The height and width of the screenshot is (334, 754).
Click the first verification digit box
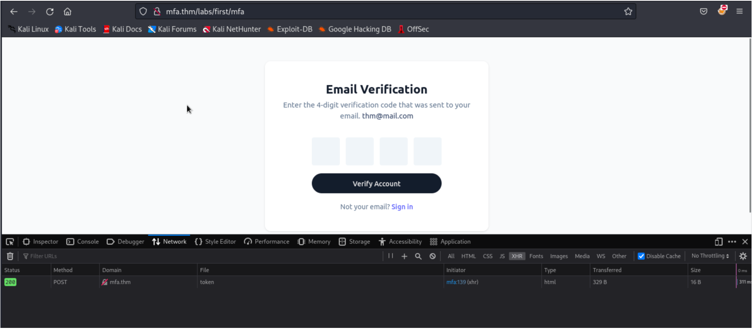(x=326, y=152)
